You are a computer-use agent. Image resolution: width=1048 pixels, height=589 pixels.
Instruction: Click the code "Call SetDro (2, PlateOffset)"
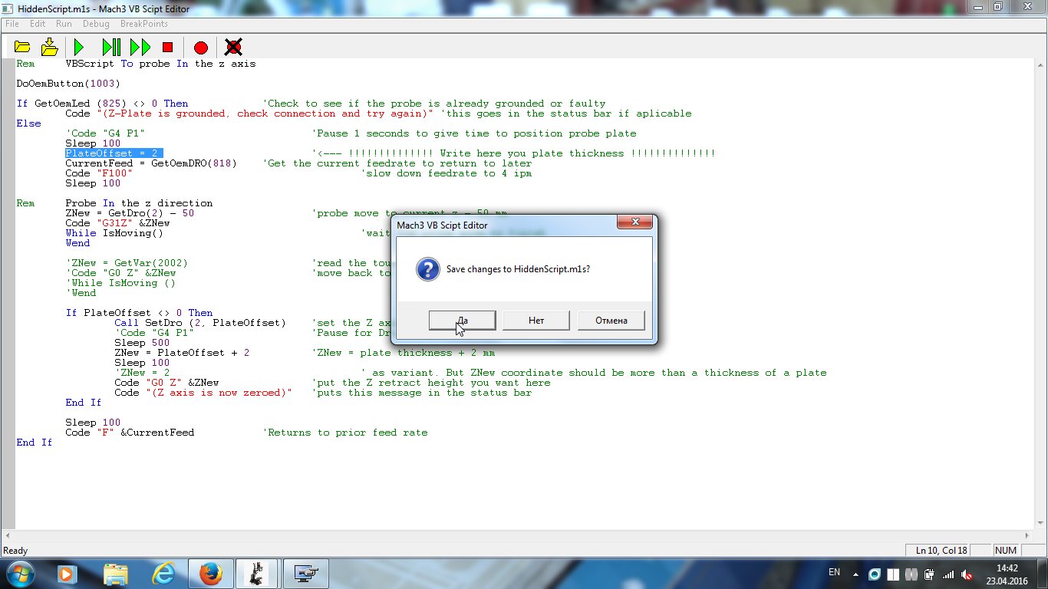point(200,323)
